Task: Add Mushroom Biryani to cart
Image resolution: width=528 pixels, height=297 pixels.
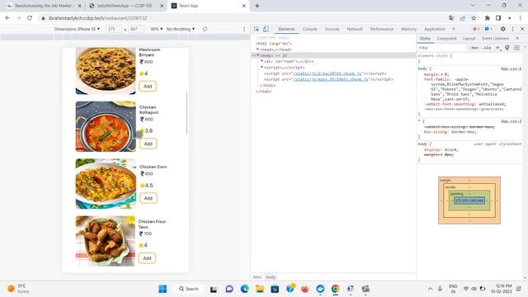Action: 148,86
